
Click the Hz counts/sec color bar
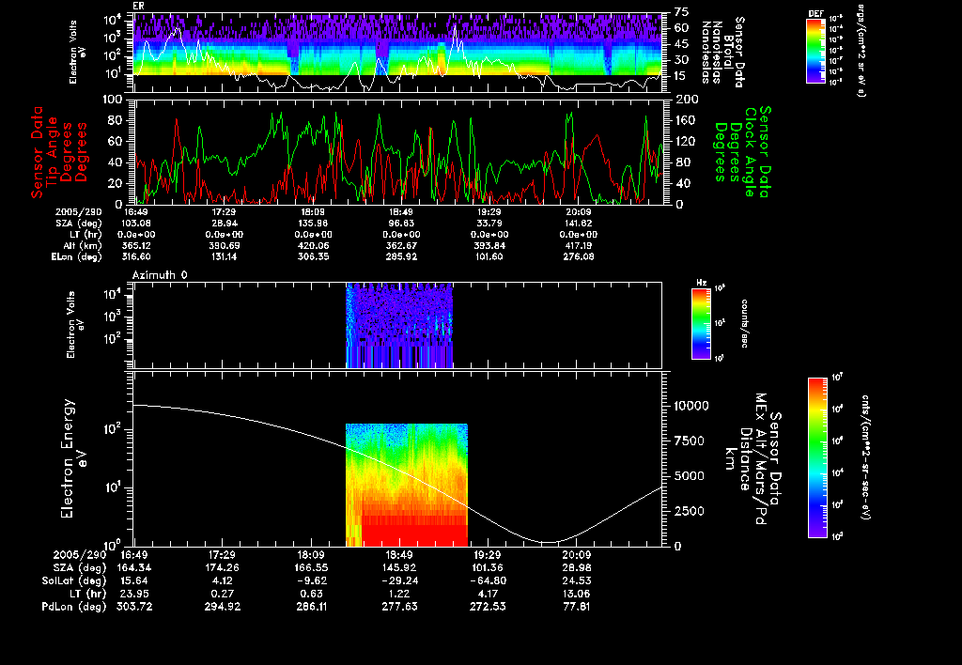tap(701, 324)
